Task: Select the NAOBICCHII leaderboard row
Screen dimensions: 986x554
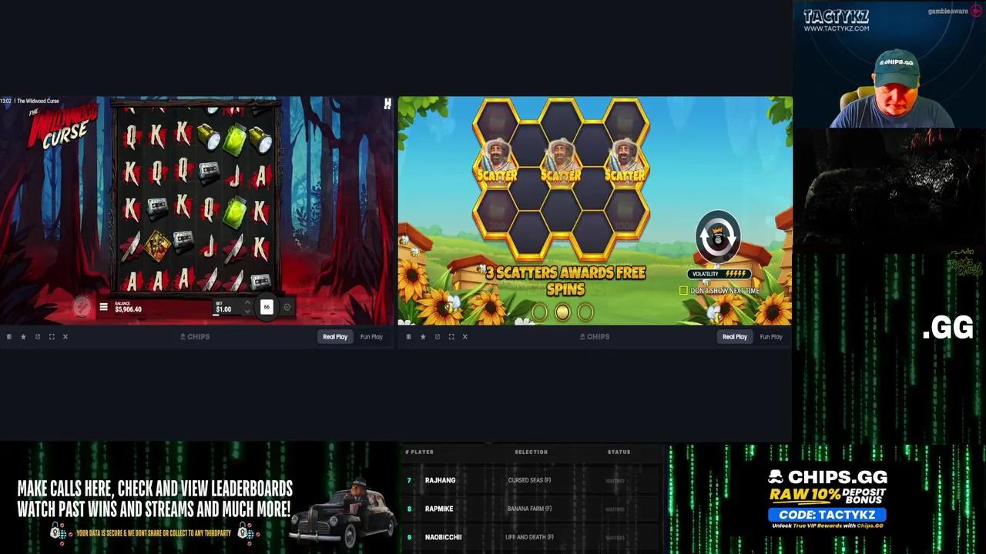Action: pyautogui.click(x=532, y=537)
